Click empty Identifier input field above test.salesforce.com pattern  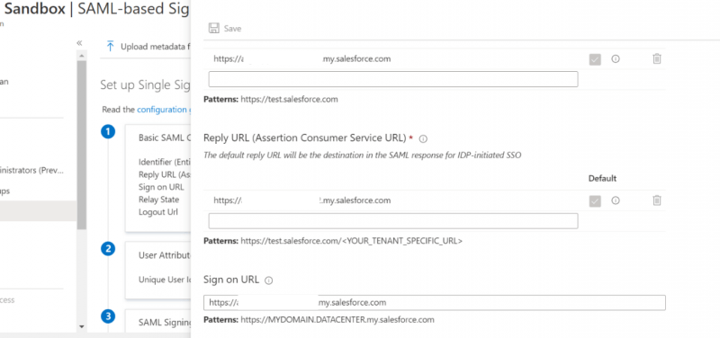point(393,79)
